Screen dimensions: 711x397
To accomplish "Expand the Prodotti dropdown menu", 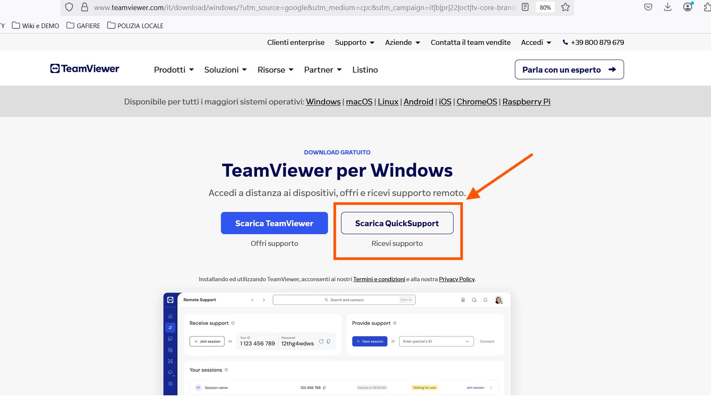I will click(x=174, y=70).
